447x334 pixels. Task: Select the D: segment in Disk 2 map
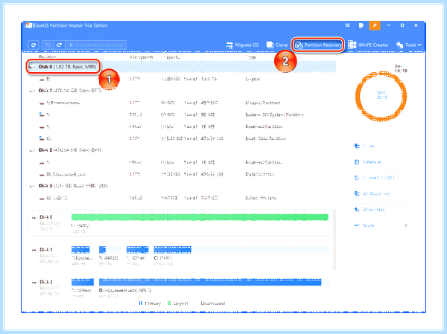click(210, 282)
